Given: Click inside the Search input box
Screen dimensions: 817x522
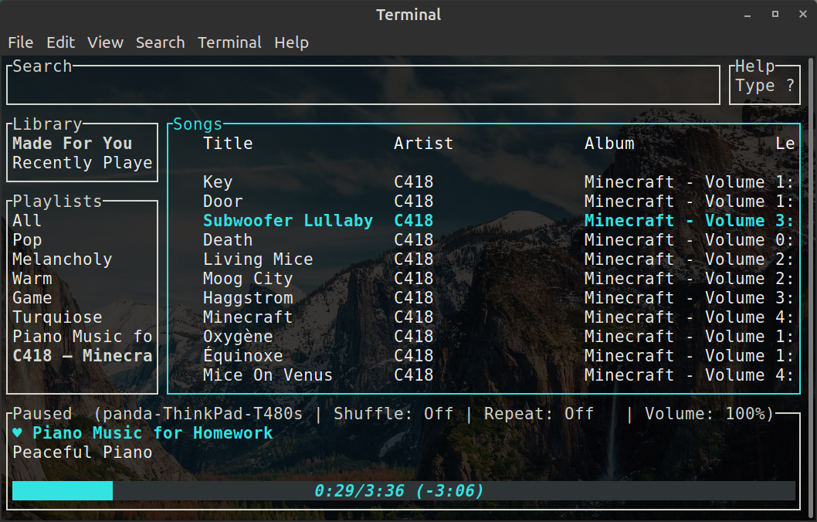Looking at the screenshot, I should (x=363, y=86).
